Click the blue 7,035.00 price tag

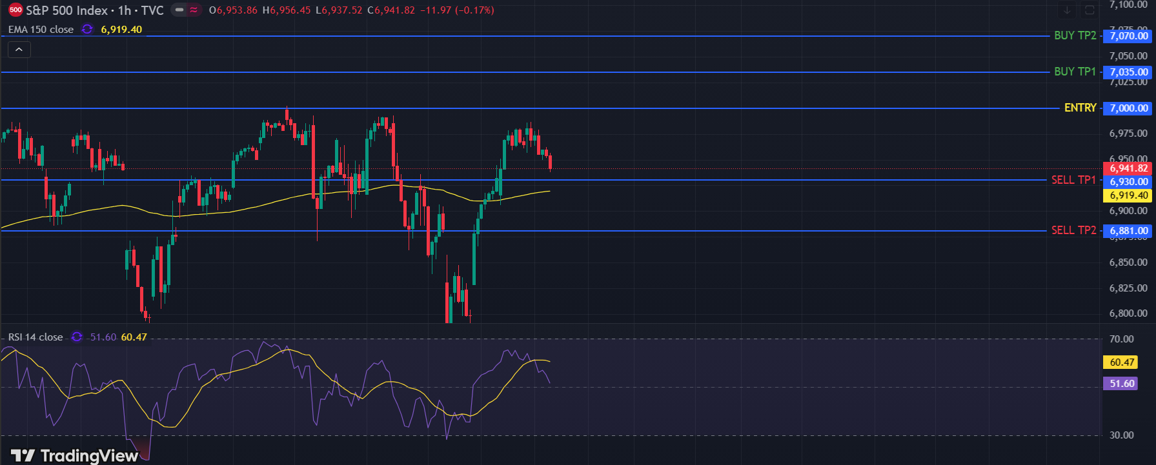pyautogui.click(x=1128, y=72)
